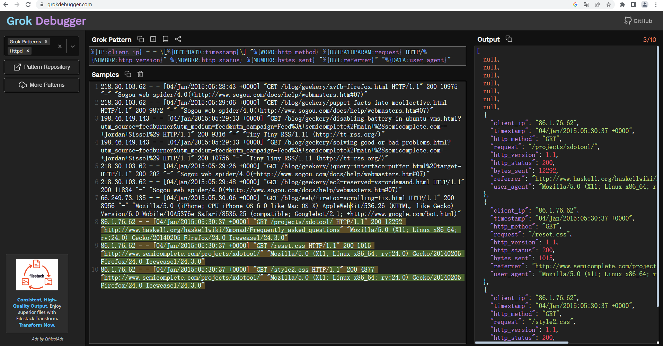Remove the Httpd tag
Image resolution: width=663 pixels, height=346 pixels.
click(28, 51)
